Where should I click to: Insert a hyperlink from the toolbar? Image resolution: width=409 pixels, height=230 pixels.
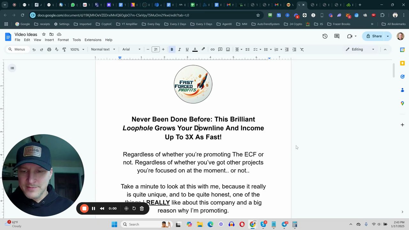coord(212,50)
